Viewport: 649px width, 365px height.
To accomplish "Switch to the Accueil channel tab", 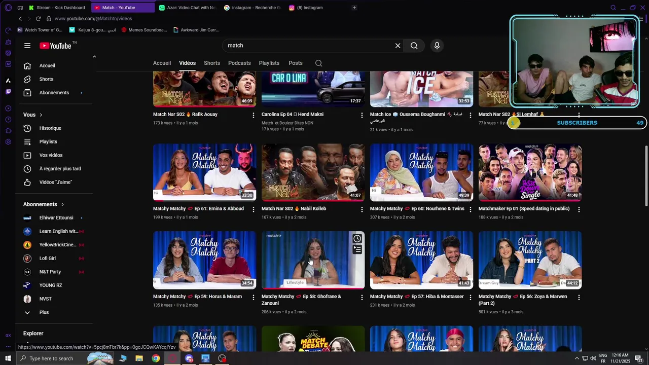I will click(x=162, y=63).
